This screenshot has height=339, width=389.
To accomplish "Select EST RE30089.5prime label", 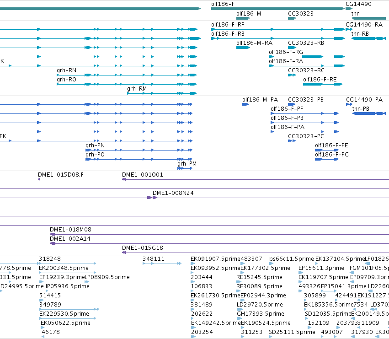I will pos(259,286).
